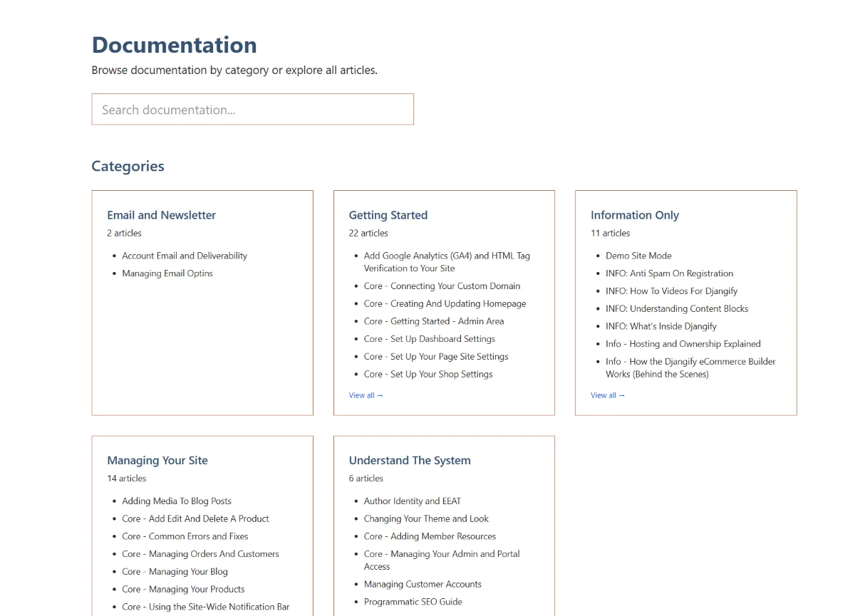
Task: Open Core - Common Errors and Fixes
Action: [185, 536]
